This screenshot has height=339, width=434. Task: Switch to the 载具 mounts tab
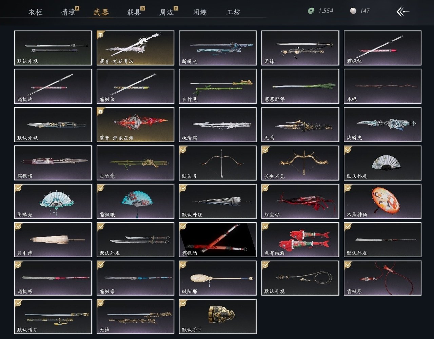click(134, 12)
